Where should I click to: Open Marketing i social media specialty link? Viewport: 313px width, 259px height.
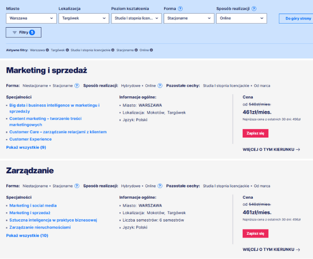point(33,206)
